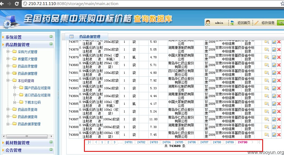Delete record 743680 red X icon

tap(279, 65)
